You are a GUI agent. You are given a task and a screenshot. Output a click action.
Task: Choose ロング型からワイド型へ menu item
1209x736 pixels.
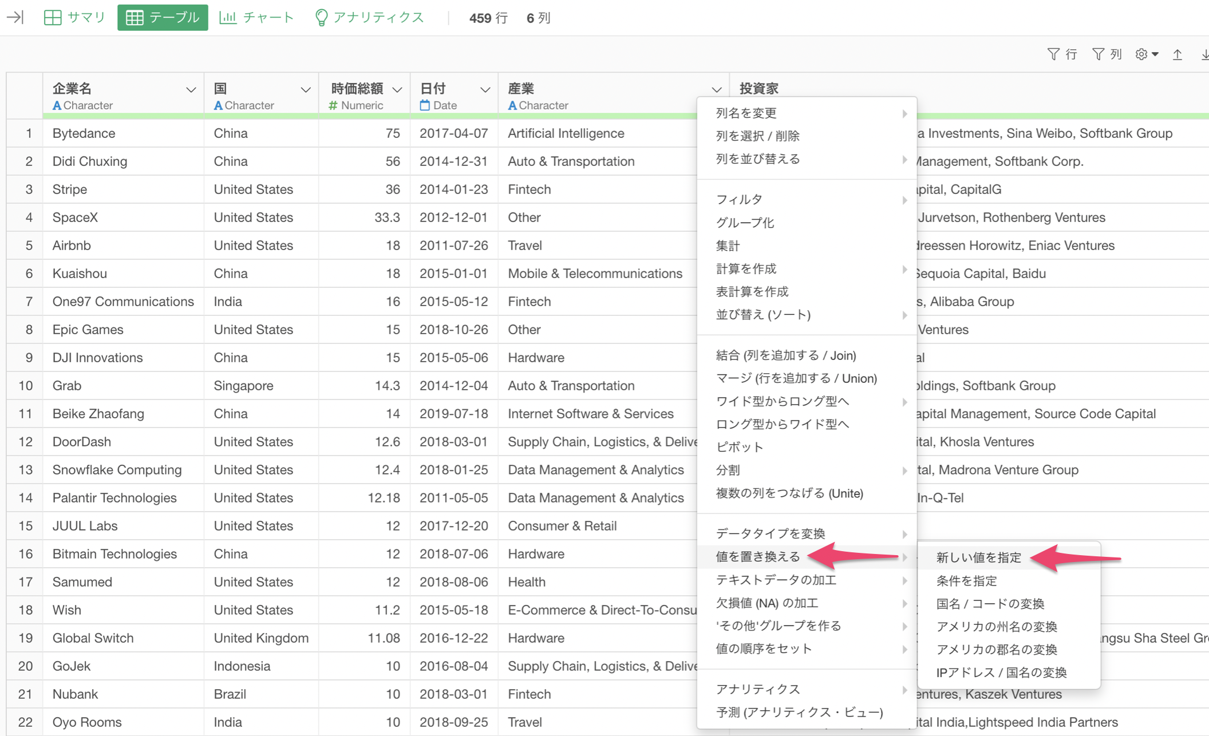click(x=807, y=424)
